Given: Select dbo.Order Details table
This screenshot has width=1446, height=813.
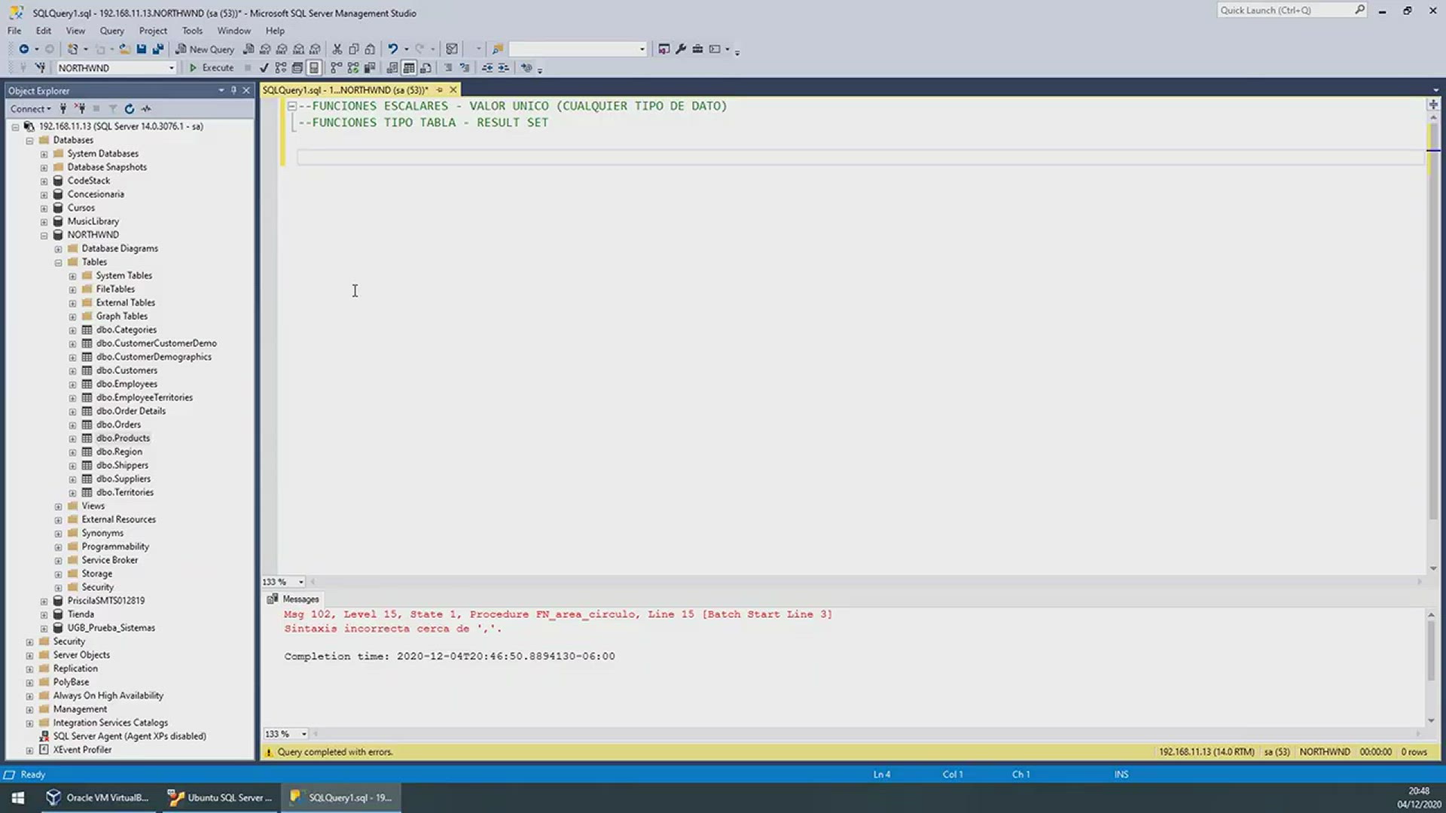Looking at the screenshot, I should tap(130, 411).
